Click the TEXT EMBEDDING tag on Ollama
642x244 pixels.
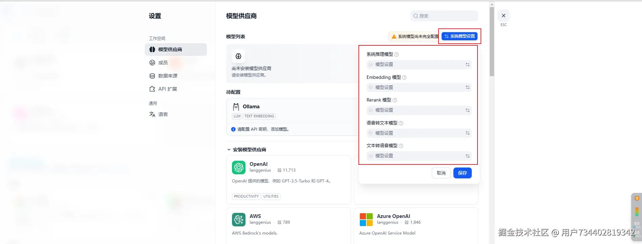pyautogui.click(x=259, y=116)
